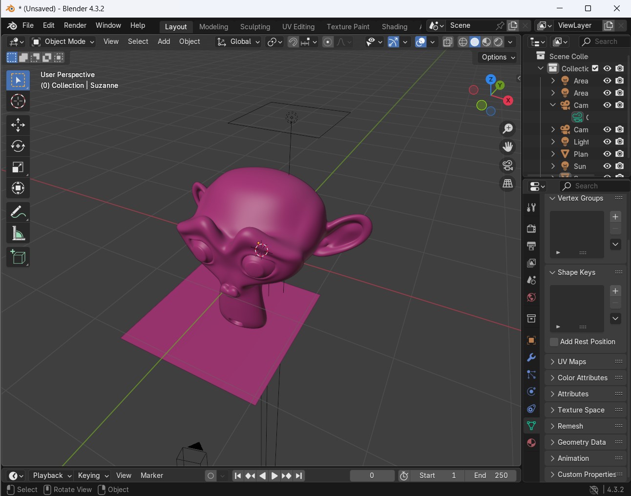Open the viewport Add menu
Image resolution: width=631 pixels, height=496 pixels.
tap(164, 41)
